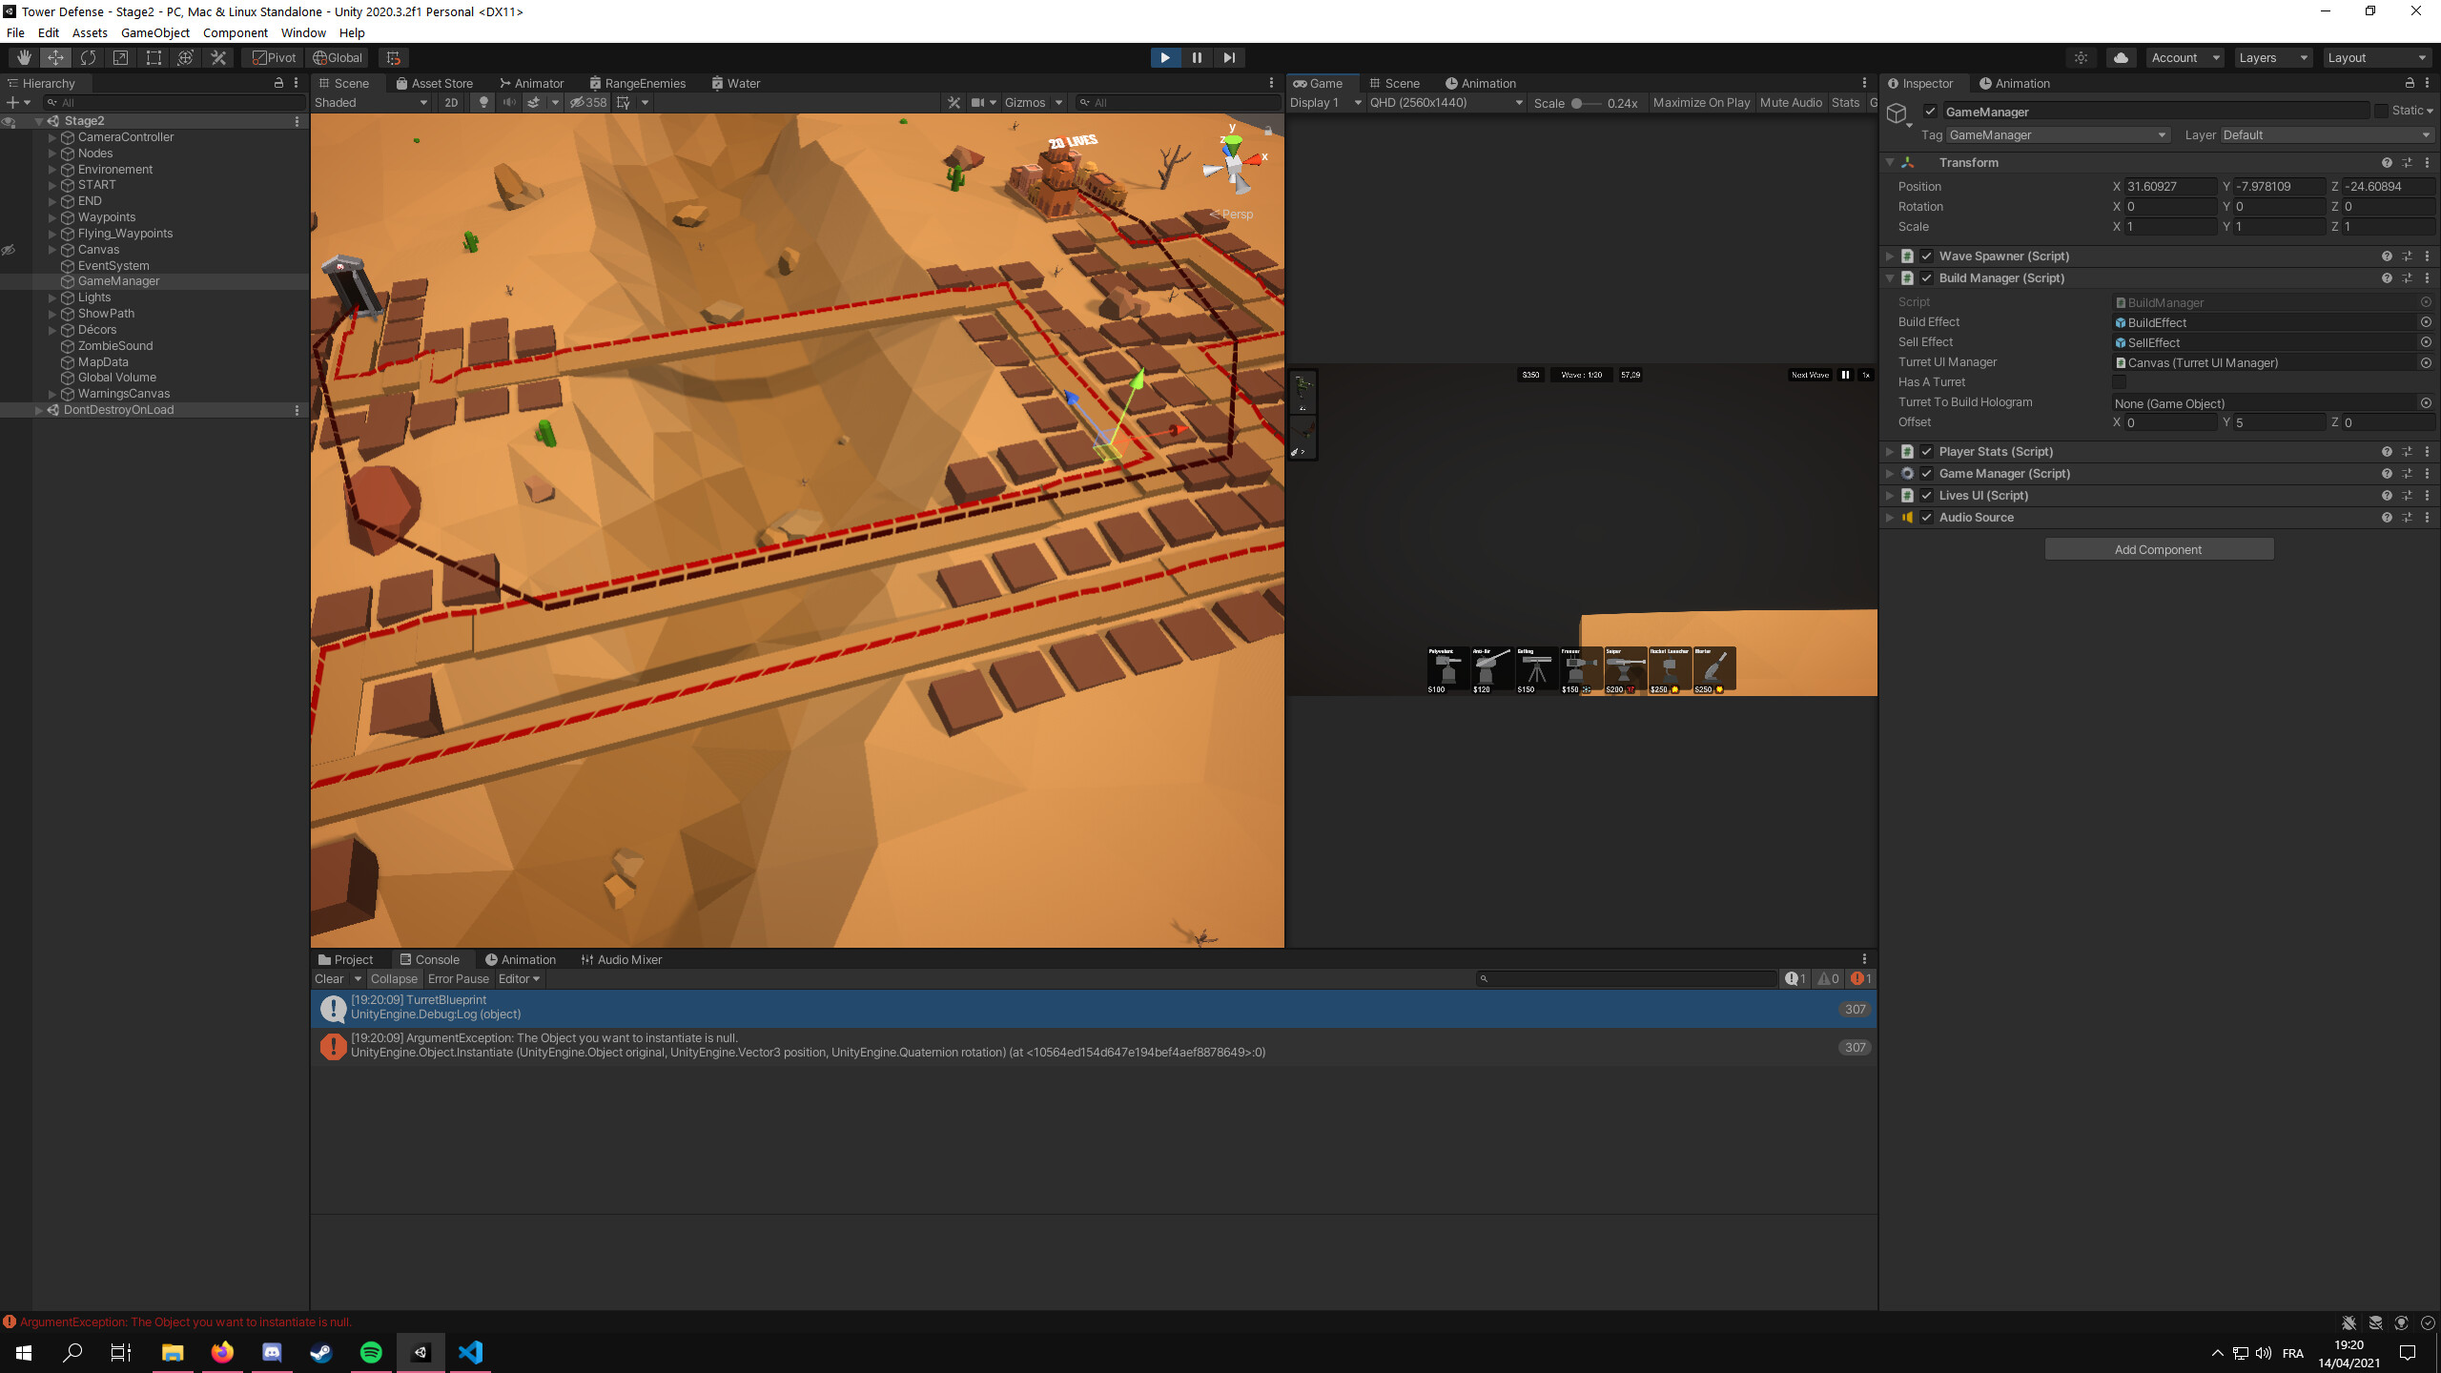Click the Unity cloud services icon
Viewport: 2441px width, 1373px height.
(2119, 57)
